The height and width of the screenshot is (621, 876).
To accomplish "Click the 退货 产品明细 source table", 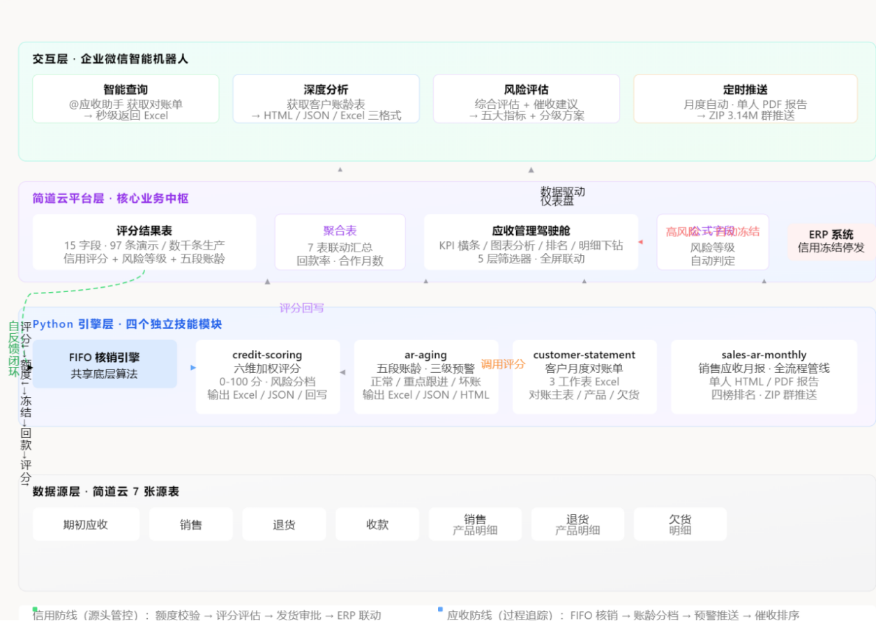I will point(577,524).
